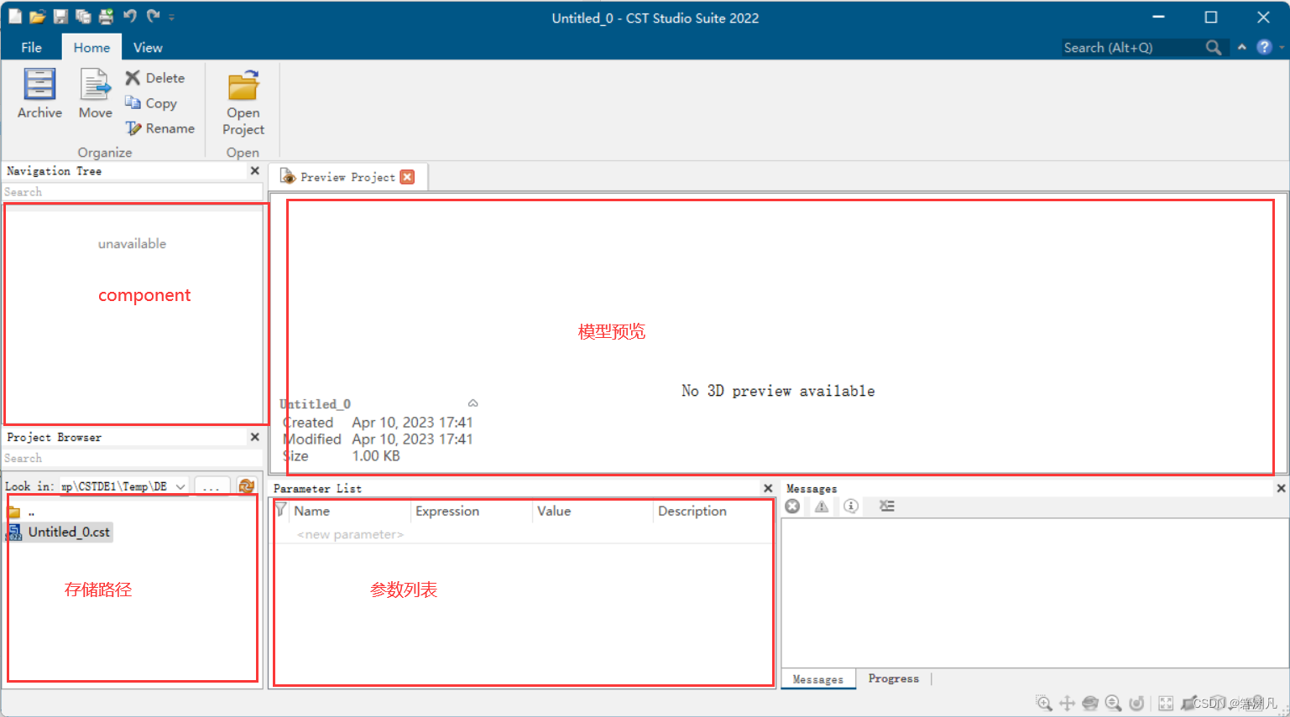Image resolution: width=1290 pixels, height=717 pixels.
Task: Click the Archive button
Action: [x=39, y=94]
